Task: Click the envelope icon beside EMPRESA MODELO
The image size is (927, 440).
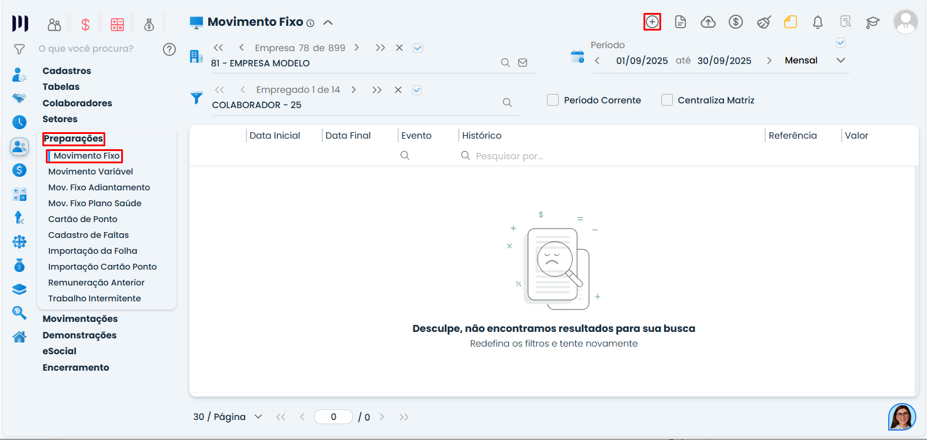Action: click(522, 63)
